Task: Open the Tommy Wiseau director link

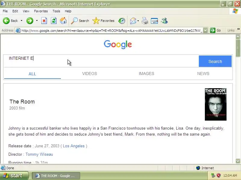Action: [39, 154]
